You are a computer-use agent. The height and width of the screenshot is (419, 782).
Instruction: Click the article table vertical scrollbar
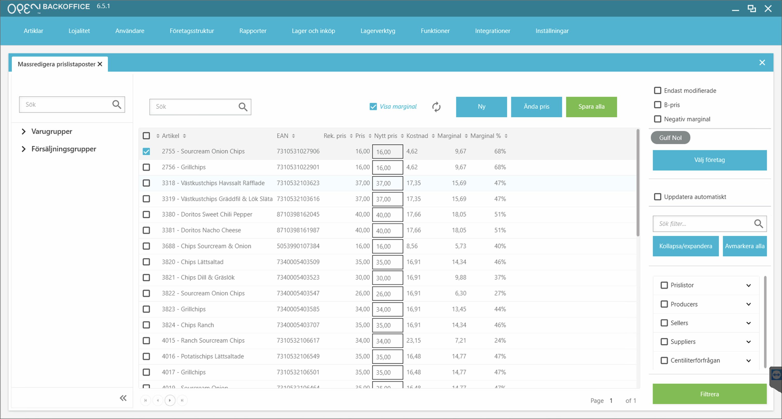pos(638,183)
